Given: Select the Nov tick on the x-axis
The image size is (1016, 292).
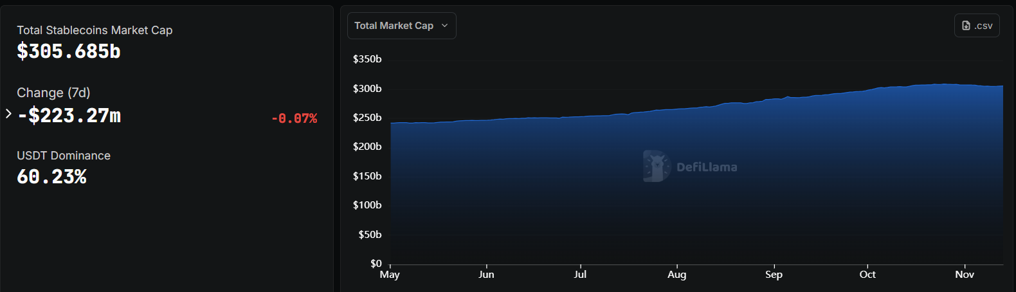Looking at the screenshot, I should click(964, 274).
